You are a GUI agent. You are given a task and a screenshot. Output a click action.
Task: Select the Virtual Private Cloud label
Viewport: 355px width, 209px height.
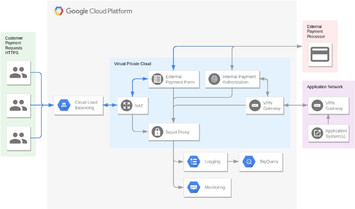point(132,64)
